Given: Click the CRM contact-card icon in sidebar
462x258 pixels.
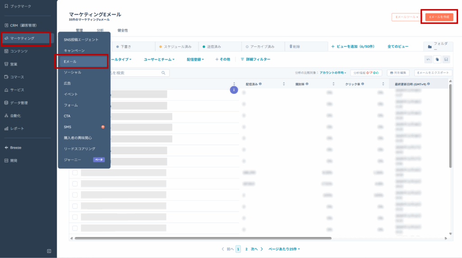Looking at the screenshot, I should pos(6,25).
